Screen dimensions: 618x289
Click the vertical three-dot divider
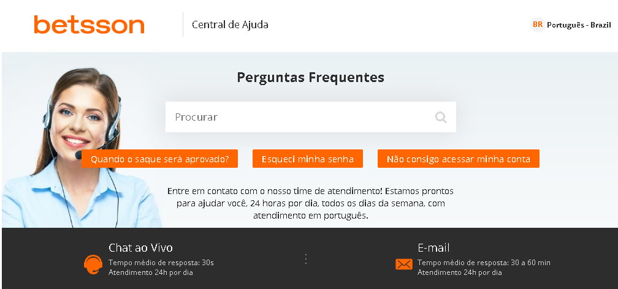[306, 259]
